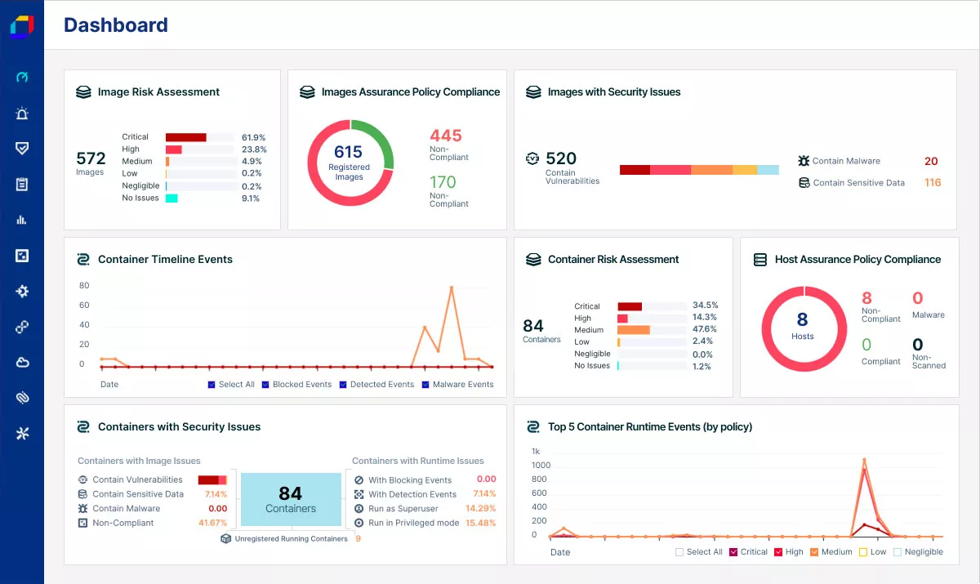Click the Unregistered Running Containers label
Viewport: 980px width, 584px height.
292,539
